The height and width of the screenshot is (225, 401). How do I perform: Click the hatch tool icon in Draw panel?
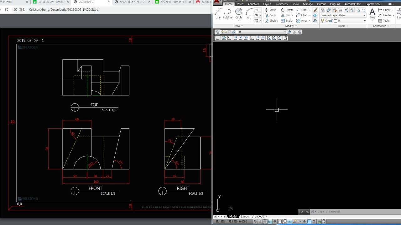point(256,21)
